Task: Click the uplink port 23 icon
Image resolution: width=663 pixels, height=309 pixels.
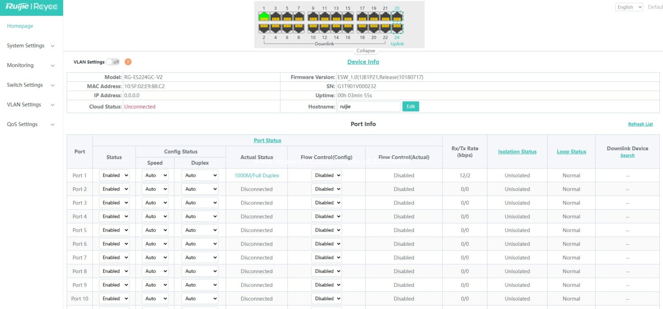Action: [x=397, y=17]
